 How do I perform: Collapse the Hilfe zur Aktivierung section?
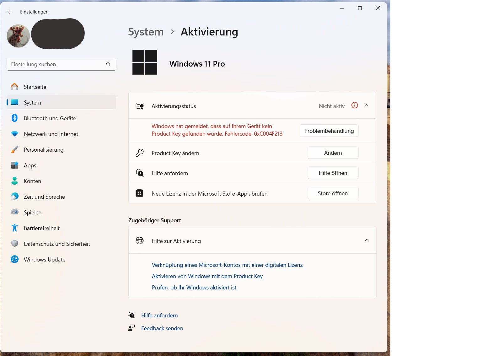point(367,240)
